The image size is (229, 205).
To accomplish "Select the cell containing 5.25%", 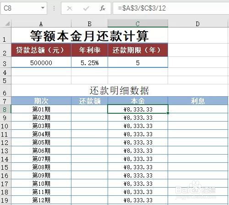I will 89,62.
